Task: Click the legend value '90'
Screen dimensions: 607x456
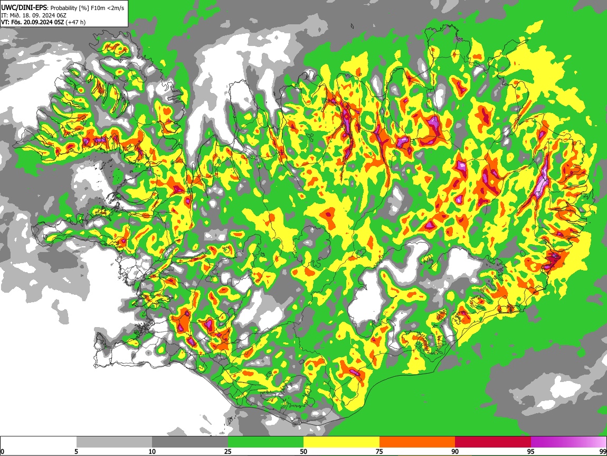Action: click(455, 451)
